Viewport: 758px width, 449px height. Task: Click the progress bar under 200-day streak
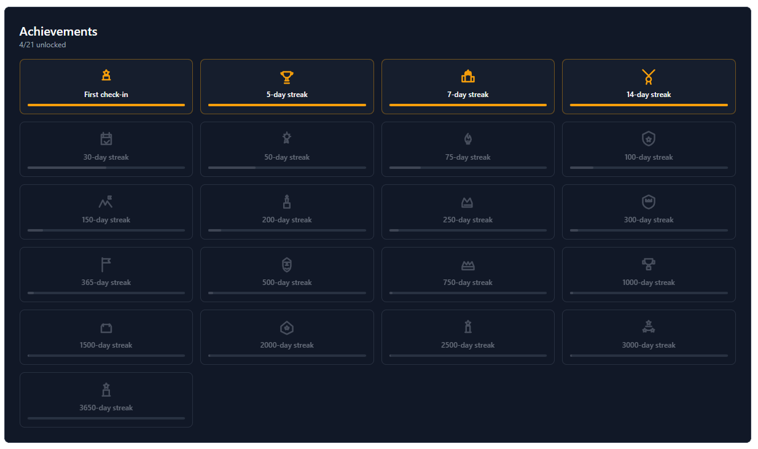[x=286, y=230]
